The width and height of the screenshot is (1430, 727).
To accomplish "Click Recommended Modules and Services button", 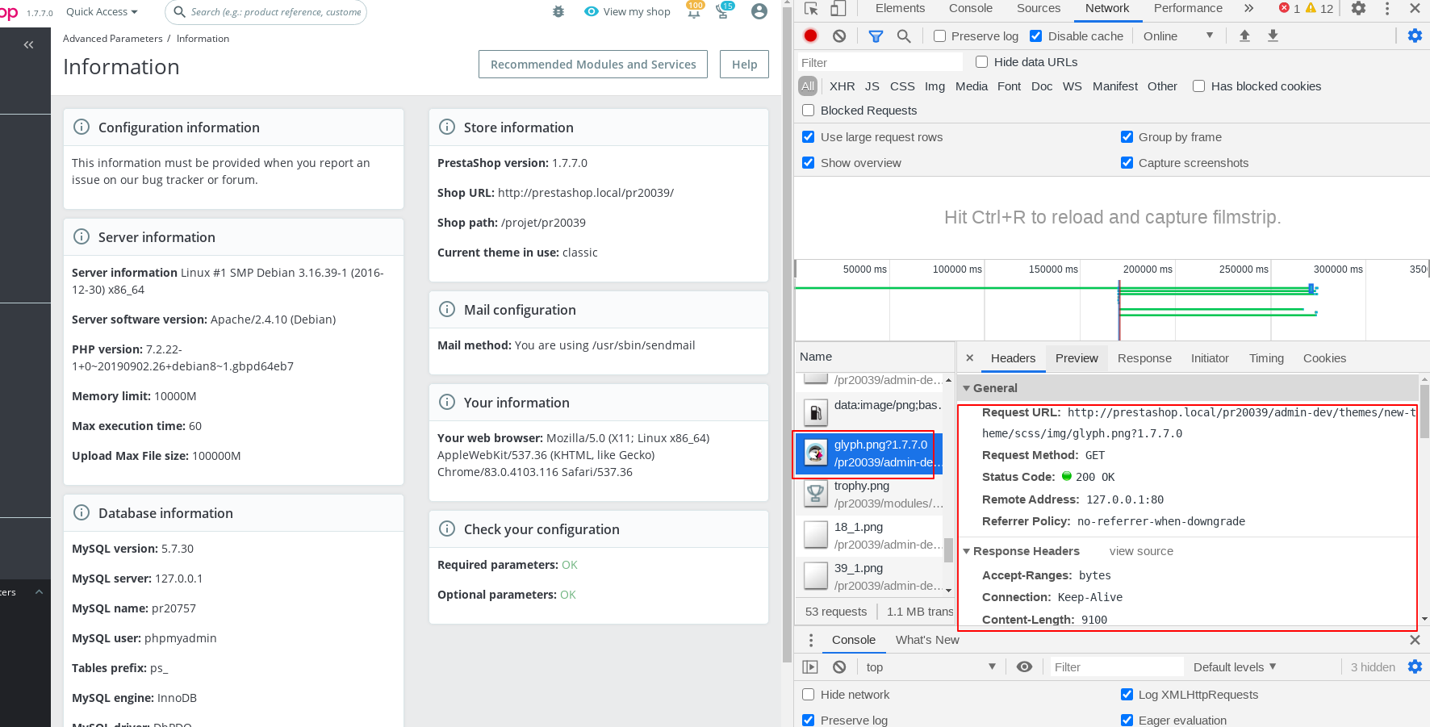I will coord(593,65).
